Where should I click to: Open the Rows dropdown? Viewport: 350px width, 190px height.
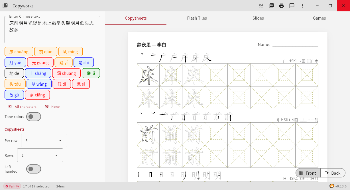40,155
